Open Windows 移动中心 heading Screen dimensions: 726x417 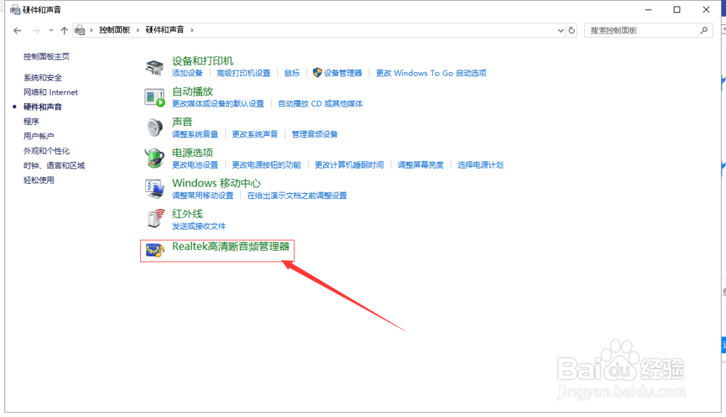pyautogui.click(x=216, y=183)
